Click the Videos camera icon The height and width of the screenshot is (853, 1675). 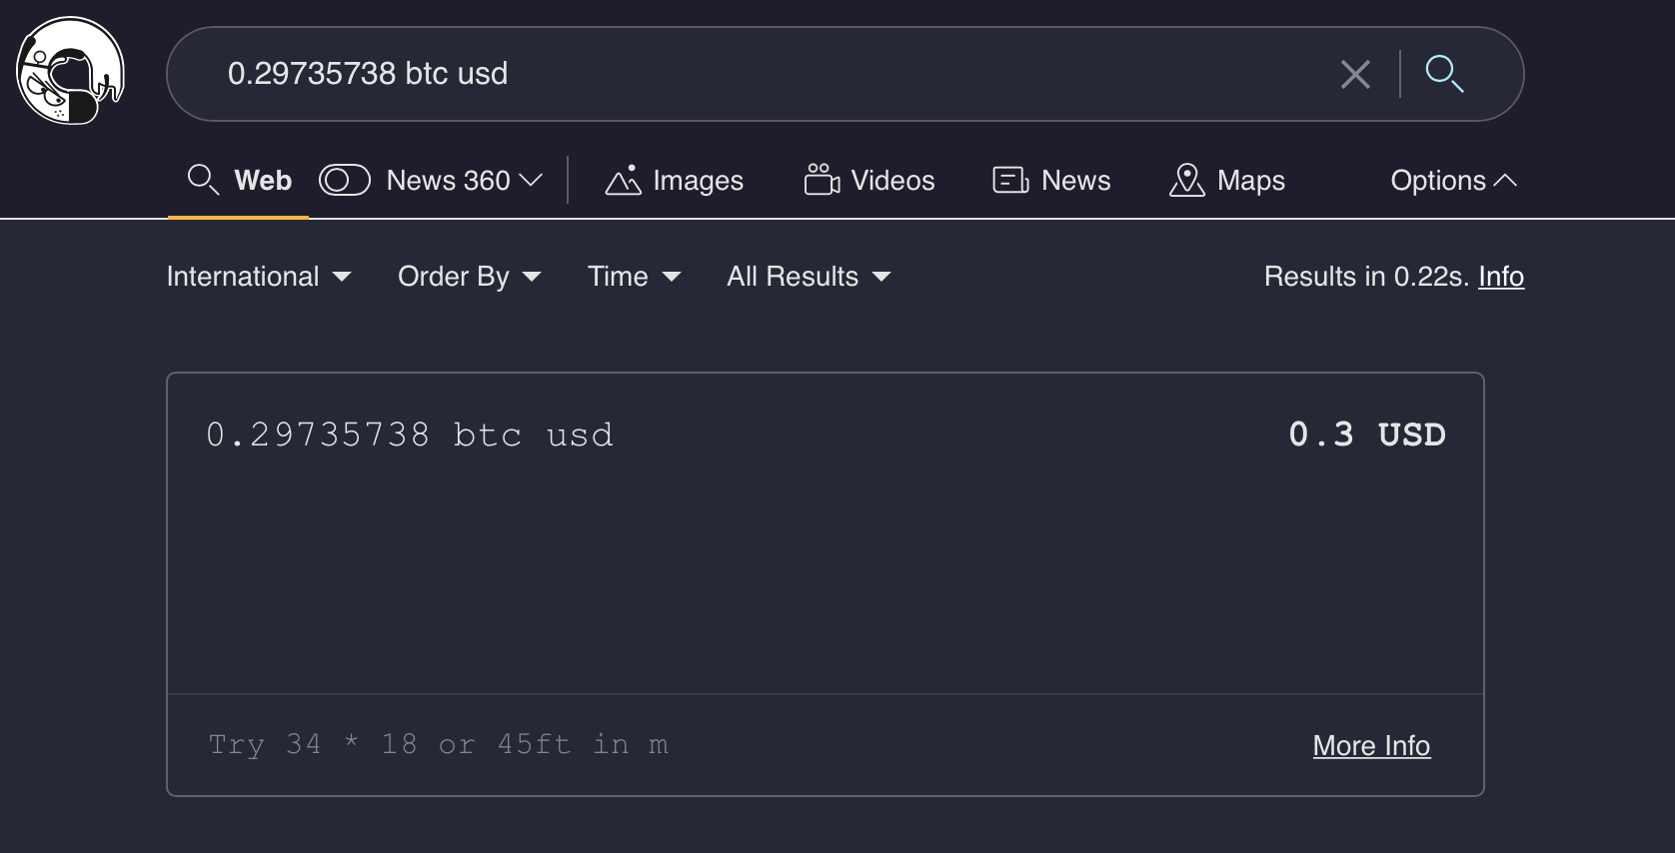(x=822, y=180)
